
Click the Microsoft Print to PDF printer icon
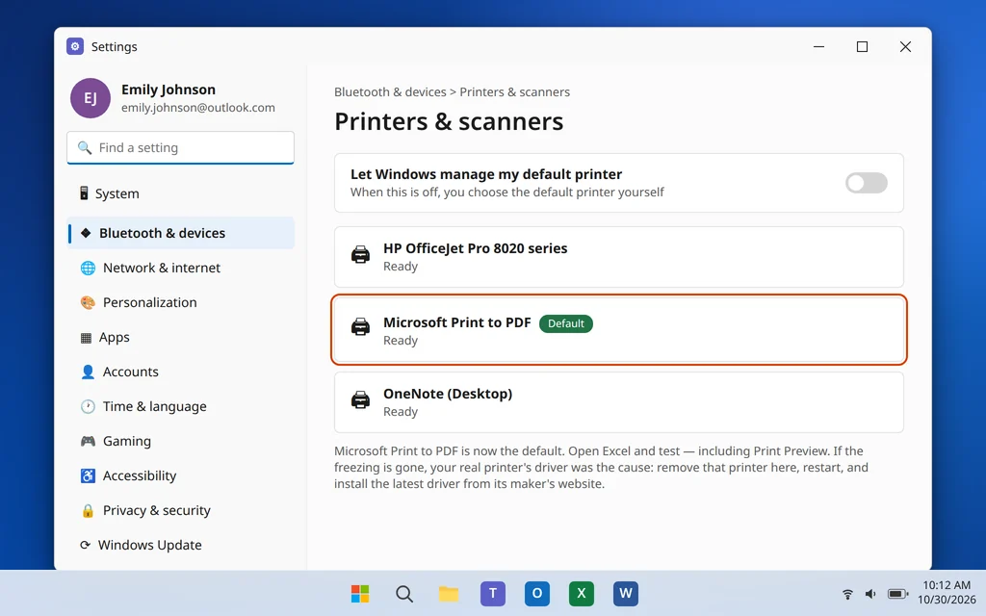360,327
